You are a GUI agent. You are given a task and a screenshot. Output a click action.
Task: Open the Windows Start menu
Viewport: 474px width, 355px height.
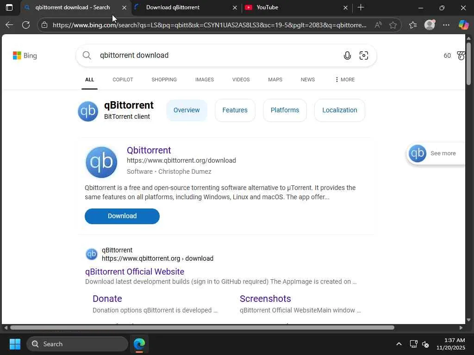pos(15,344)
